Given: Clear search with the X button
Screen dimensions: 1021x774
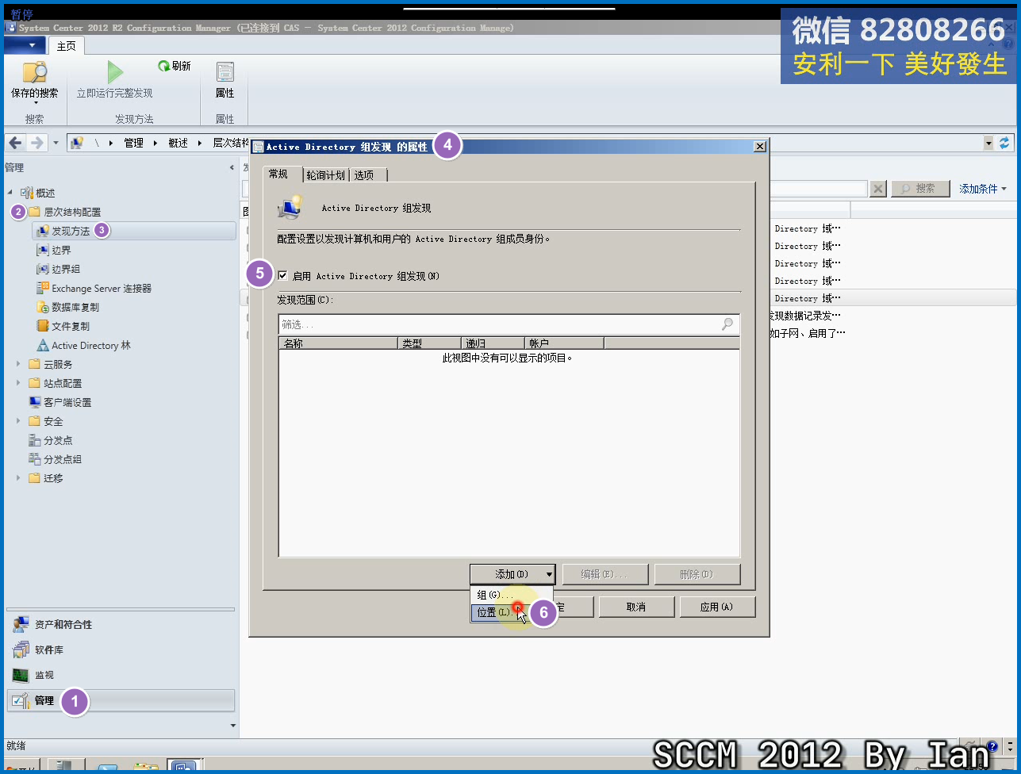Looking at the screenshot, I should point(878,189).
